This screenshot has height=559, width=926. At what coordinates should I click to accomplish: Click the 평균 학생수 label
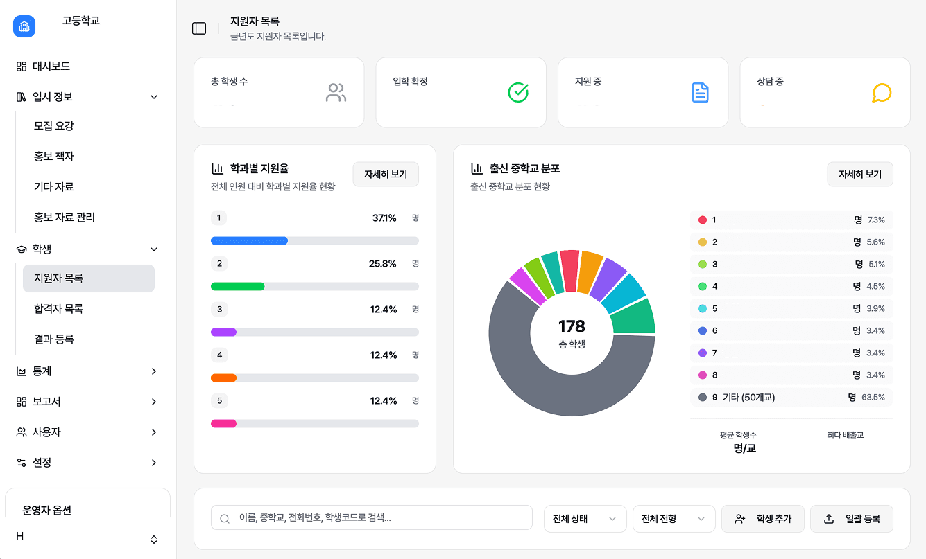[738, 435]
